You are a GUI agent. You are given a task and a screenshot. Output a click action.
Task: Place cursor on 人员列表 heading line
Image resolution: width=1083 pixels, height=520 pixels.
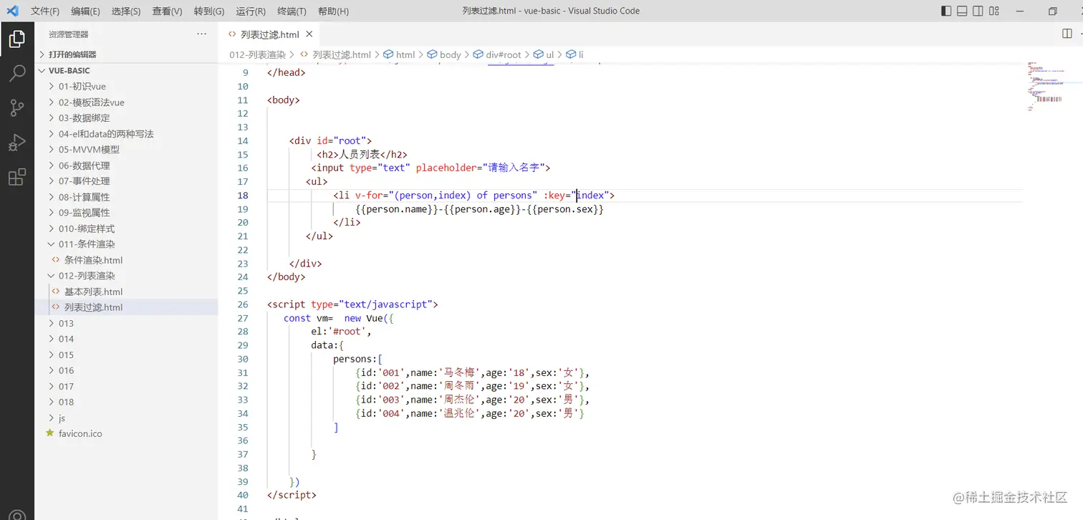(x=362, y=154)
